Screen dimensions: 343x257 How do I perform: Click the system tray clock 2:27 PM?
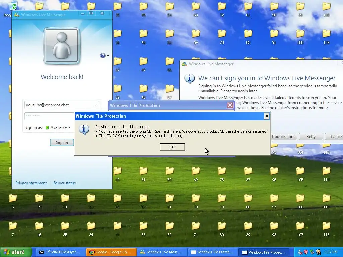click(x=331, y=252)
